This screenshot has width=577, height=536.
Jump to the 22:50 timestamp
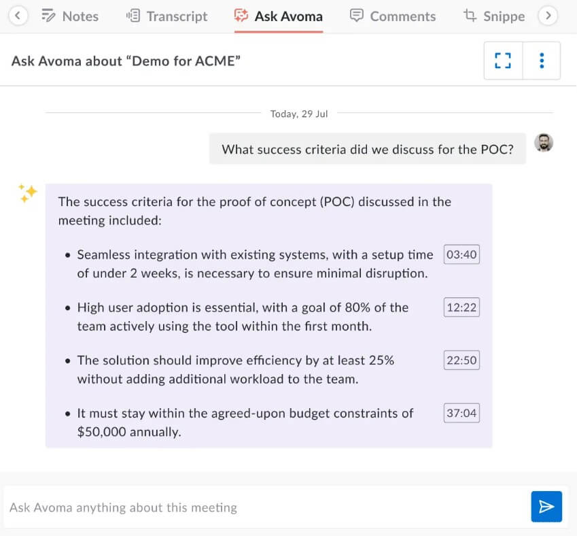pyautogui.click(x=461, y=360)
